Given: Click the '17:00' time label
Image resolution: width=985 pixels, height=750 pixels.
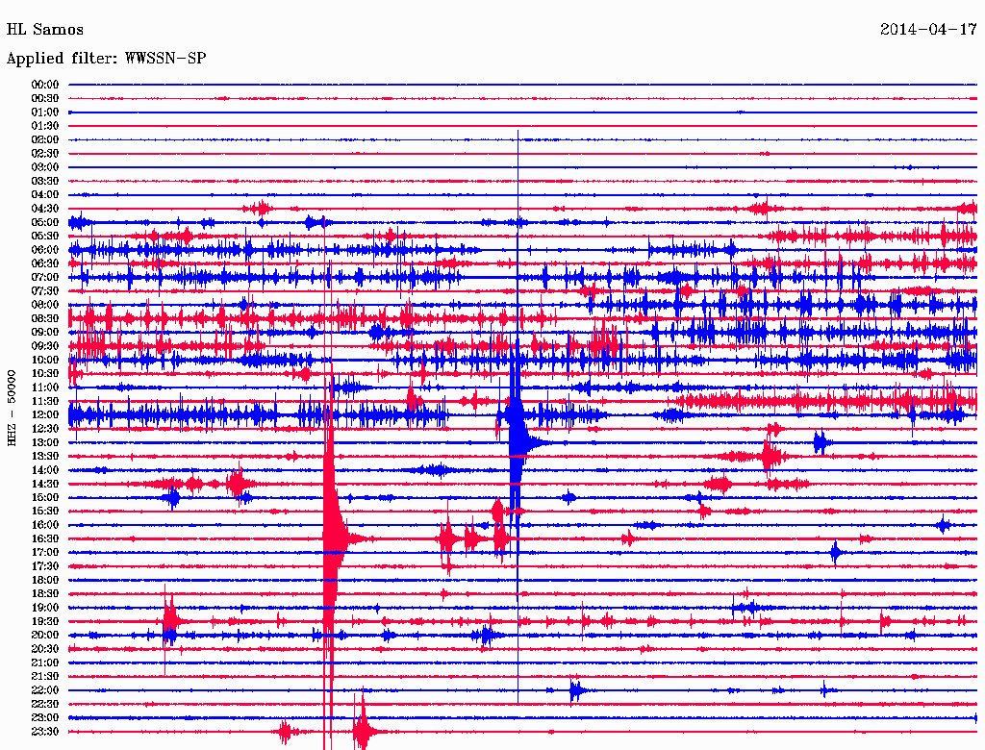Looking at the screenshot, I should tap(45, 552).
